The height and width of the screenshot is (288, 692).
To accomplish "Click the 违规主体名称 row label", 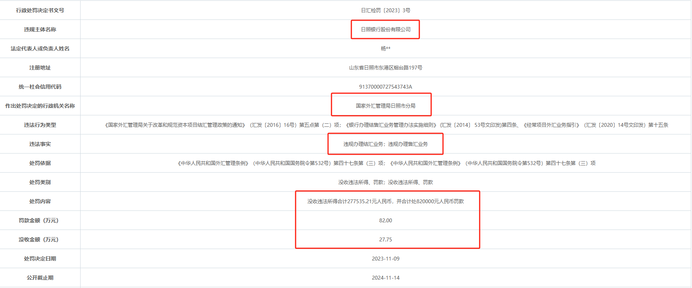I will pos(40,29).
